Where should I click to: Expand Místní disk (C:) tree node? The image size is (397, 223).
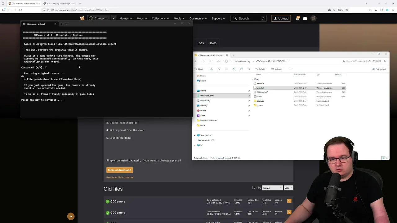195,140
